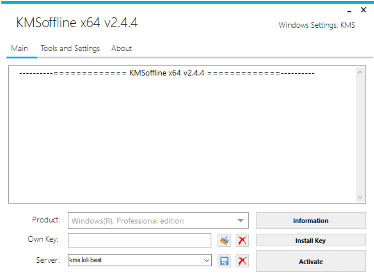This screenshot has height=275, width=374.
Task: Click the Activate button
Action: point(311,261)
